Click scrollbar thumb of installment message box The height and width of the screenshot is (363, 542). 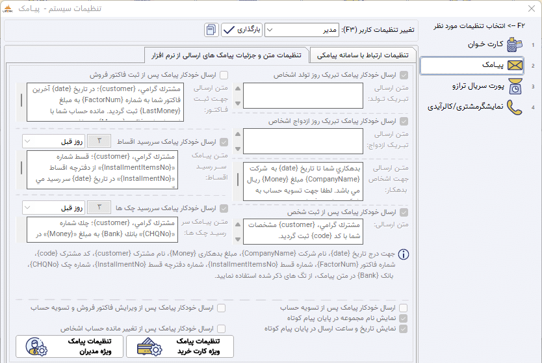[21, 168]
